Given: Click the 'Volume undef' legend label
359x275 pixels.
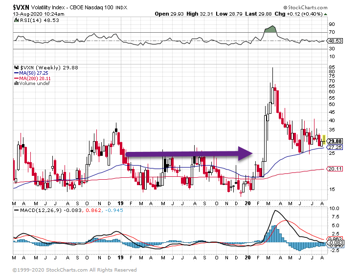Looking at the screenshot, I should 35,84.
